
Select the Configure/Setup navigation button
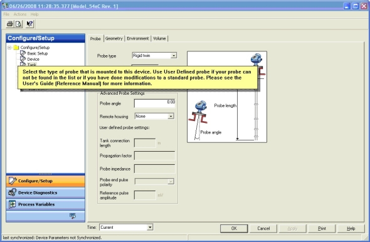click(x=45, y=181)
